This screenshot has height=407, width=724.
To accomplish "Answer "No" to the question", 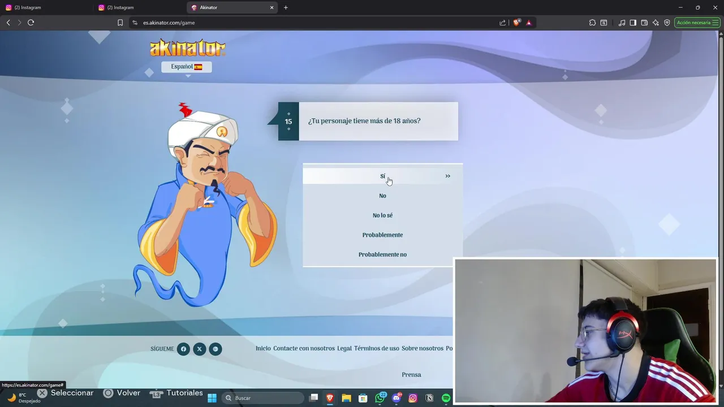I will point(382,196).
